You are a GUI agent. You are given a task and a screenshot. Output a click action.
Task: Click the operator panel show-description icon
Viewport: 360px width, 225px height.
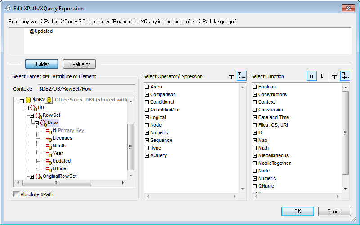[x=232, y=76]
